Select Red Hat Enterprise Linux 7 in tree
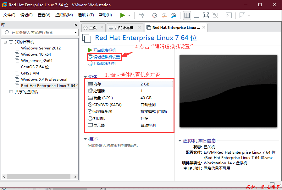The image size is (282, 190). click(x=49, y=86)
